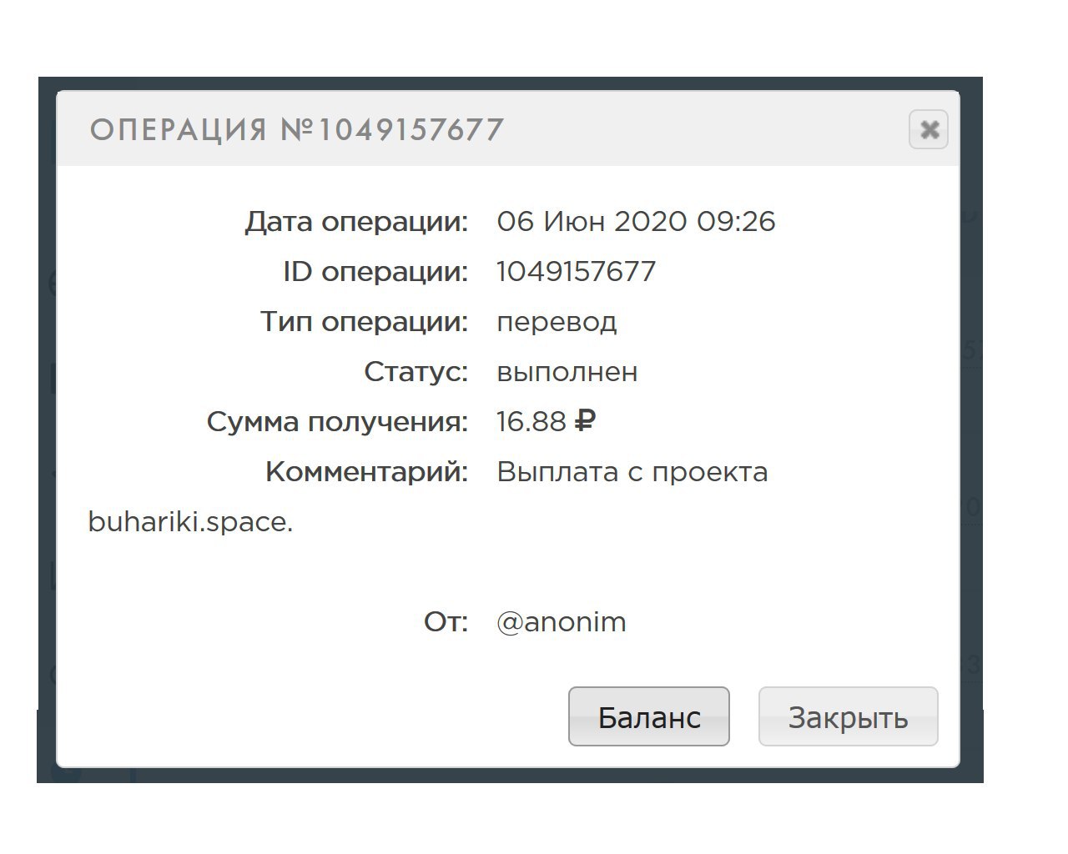Click the Баланс button
Screen dimensions: 1068x854
click(649, 716)
